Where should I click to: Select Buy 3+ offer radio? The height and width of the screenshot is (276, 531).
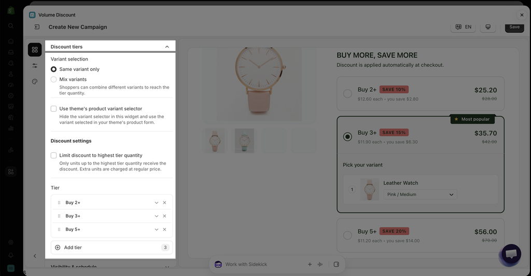347,137
